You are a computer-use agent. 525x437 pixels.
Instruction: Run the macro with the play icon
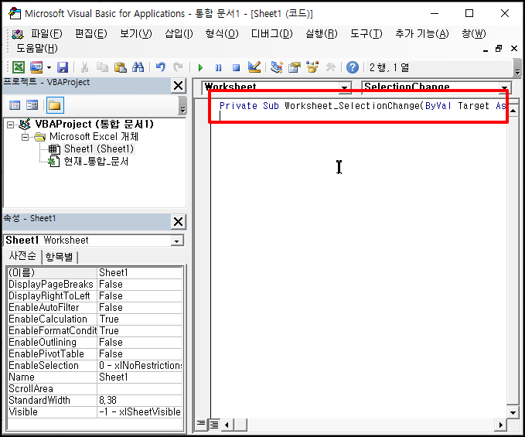(x=200, y=67)
